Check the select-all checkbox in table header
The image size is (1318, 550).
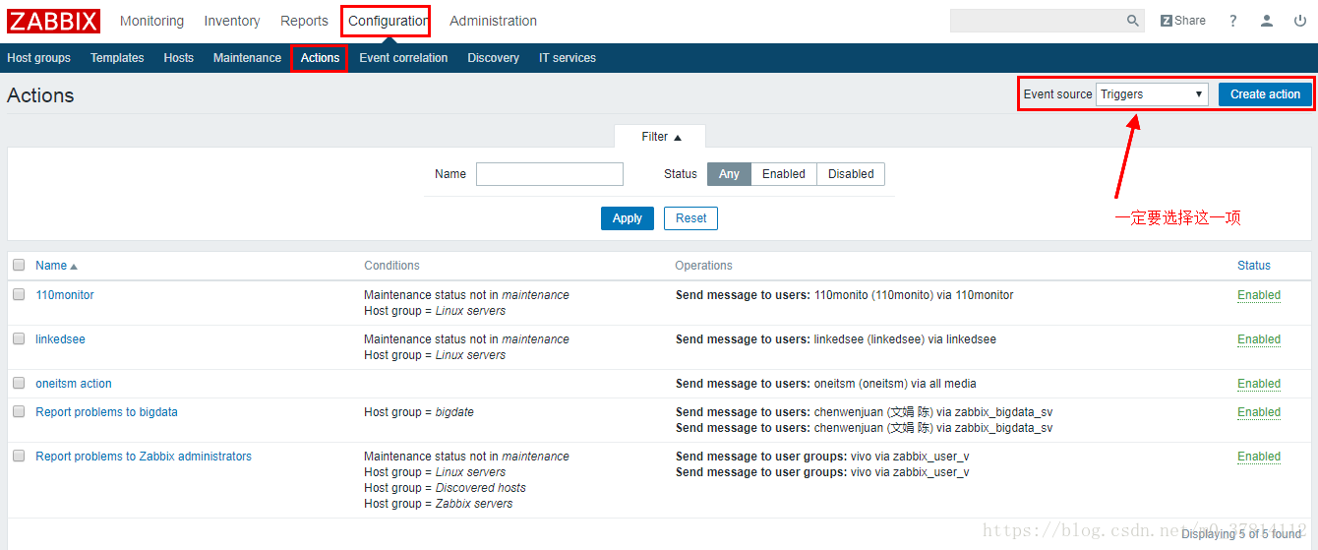click(x=19, y=265)
